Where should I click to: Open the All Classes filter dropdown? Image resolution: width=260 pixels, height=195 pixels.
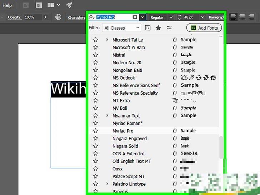coord(122,28)
